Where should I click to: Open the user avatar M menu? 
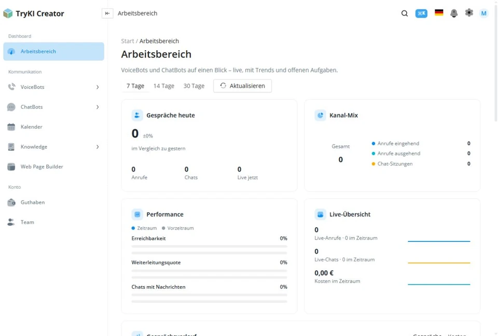click(x=483, y=13)
